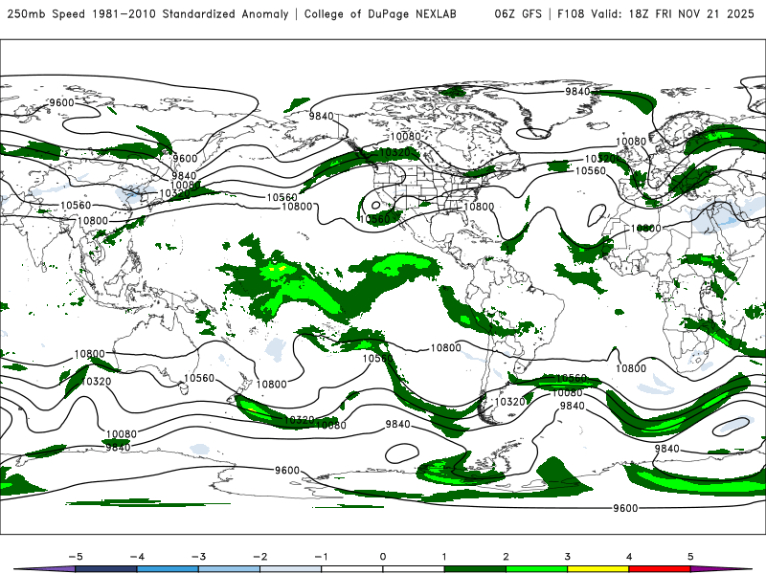This screenshot has width=766, height=574.
Task: Select the dark green 1 to 2 colorbar segment
Action: coord(475,569)
